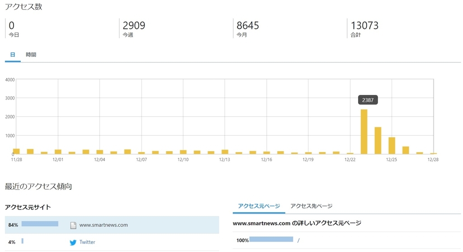The image size is (463, 252).
Task: Click the アクセス数 heading
Action: pyautogui.click(x=24, y=6)
